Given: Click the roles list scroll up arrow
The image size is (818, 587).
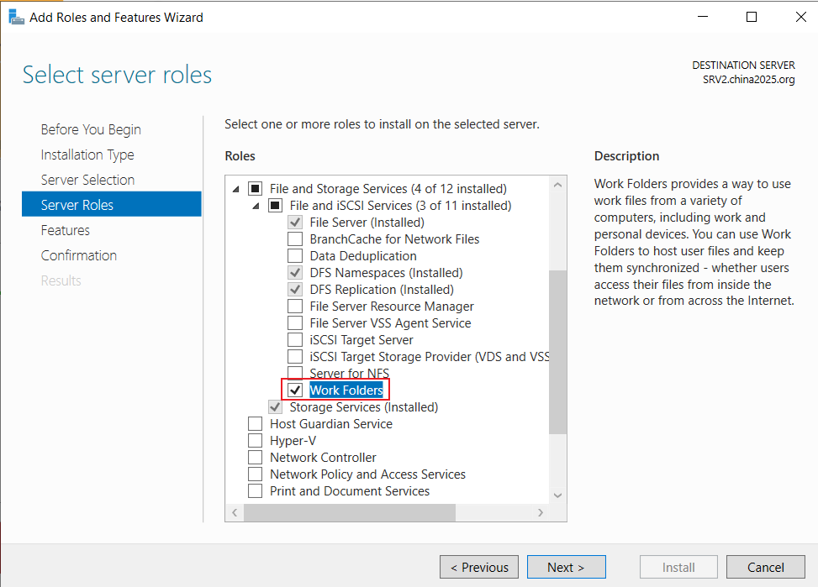Looking at the screenshot, I should 557,185.
